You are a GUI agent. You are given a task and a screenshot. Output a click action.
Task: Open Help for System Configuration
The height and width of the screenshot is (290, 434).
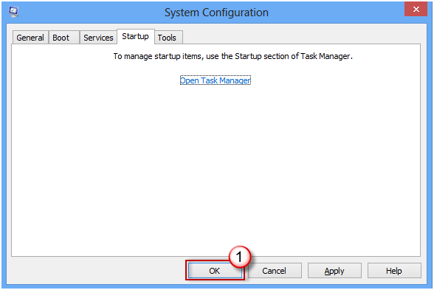[394, 271]
